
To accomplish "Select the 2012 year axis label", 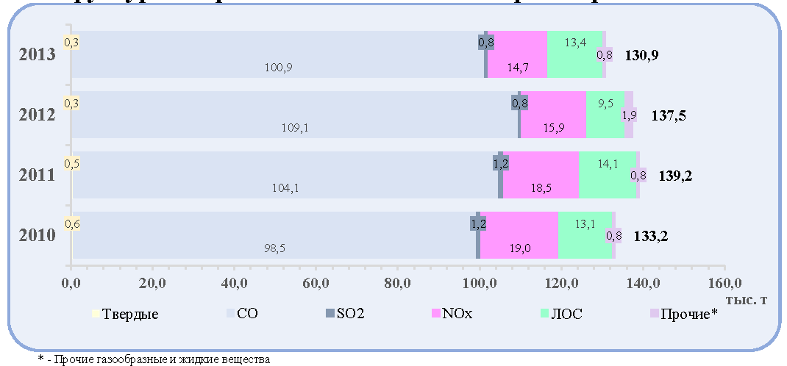I will [x=37, y=115].
